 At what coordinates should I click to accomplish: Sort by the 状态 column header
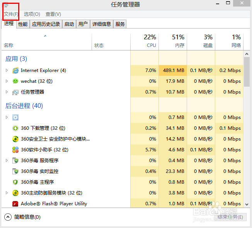coord(111,42)
